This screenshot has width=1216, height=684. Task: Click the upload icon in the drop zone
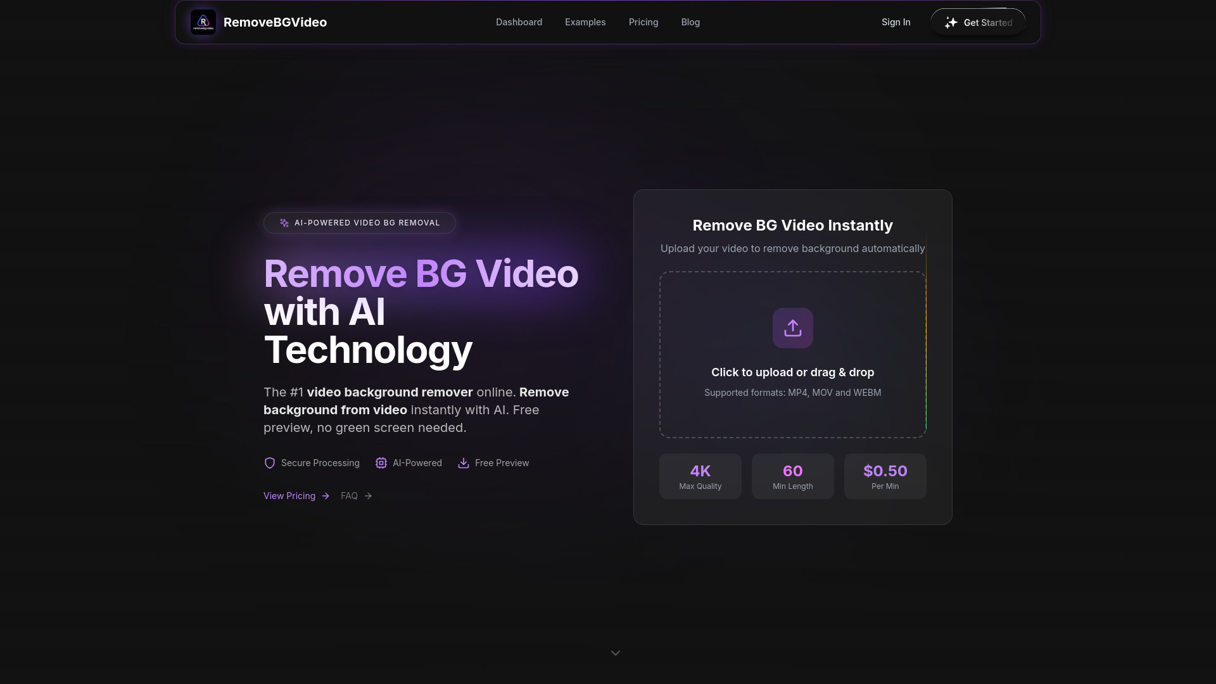(792, 327)
